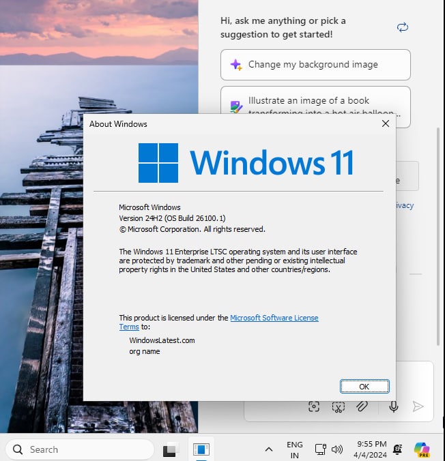The height and width of the screenshot is (461, 445).
Task: Open the Microsoft Software License Terms link
Action: pyautogui.click(x=274, y=318)
